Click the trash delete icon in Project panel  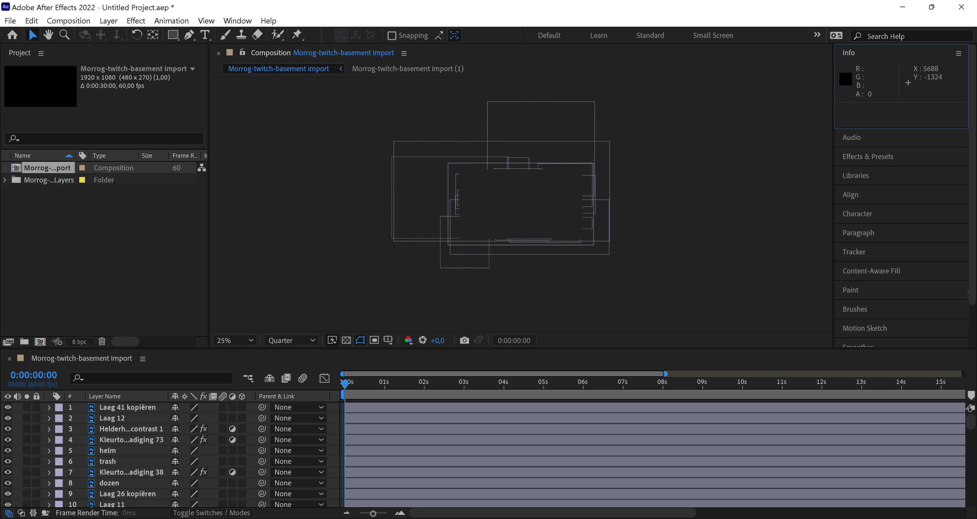pos(102,341)
